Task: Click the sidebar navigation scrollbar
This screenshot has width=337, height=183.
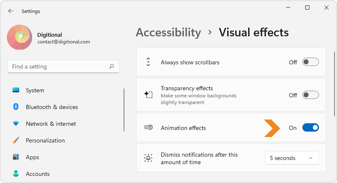Action: click(x=124, y=110)
